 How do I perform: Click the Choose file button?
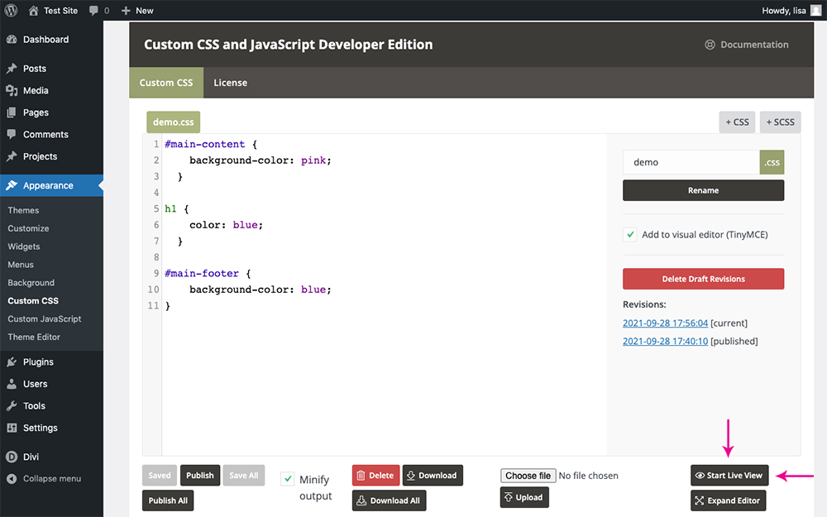528,476
